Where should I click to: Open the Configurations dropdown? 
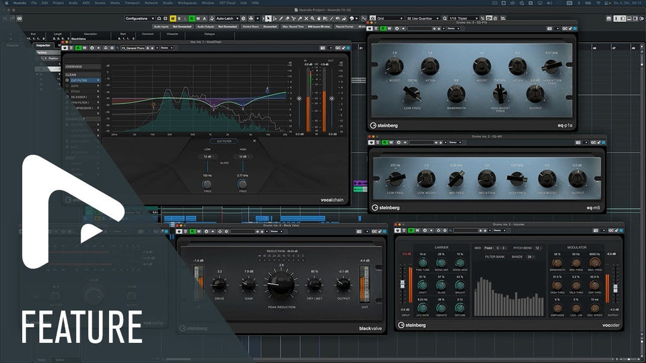coord(139,18)
